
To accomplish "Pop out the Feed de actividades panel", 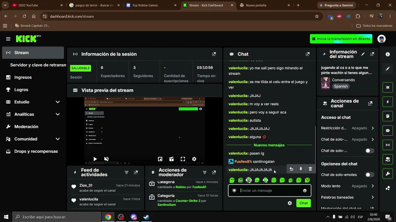I will 136,172.
